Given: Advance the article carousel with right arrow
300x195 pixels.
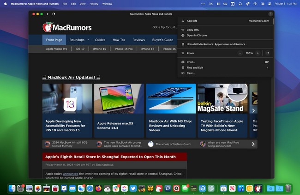Looking at the screenshot, I should coord(253,110).
